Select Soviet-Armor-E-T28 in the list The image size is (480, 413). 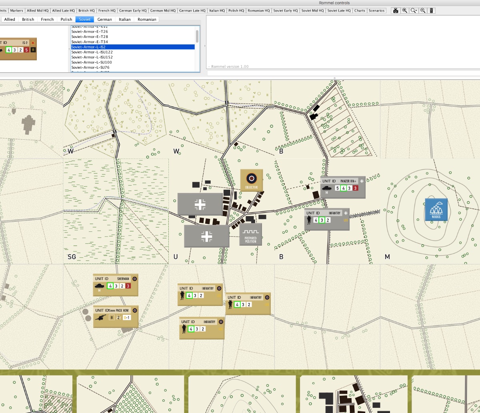tap(133, 36)
